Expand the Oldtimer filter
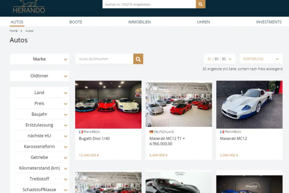Screen dimensions: 289x193 pyautogui.click(x=39, y=76)
